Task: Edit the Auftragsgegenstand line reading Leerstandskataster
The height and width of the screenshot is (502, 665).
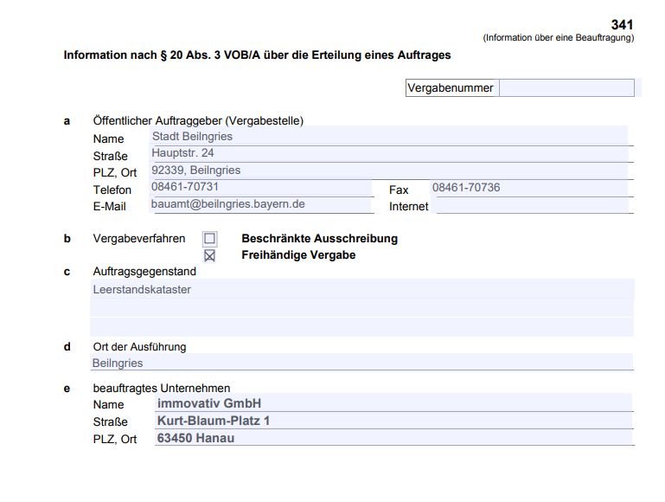Action: point(361,290)
